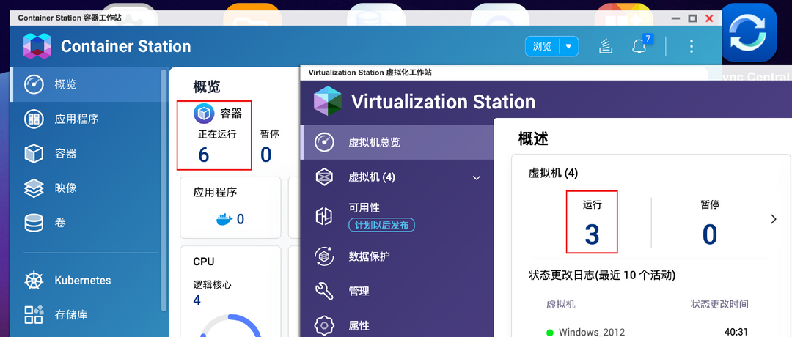The image size is (792, 337).
Task: Click the 虚拟机总览 gauge icon
Action: [324, 142]
